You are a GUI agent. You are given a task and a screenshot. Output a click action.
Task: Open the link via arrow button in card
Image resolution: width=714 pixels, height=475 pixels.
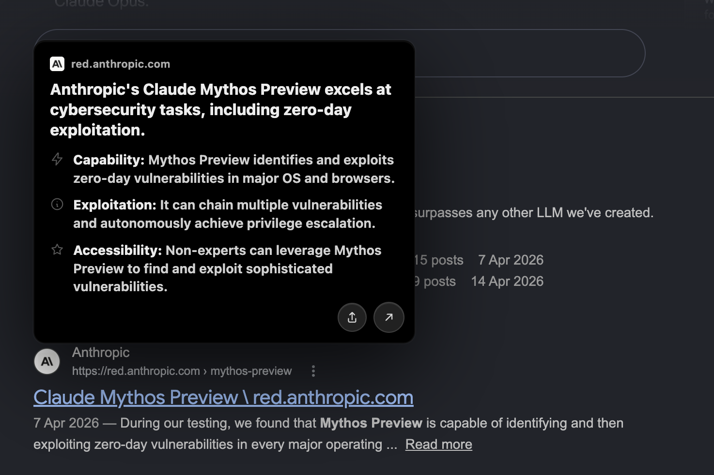pos(389,317)
